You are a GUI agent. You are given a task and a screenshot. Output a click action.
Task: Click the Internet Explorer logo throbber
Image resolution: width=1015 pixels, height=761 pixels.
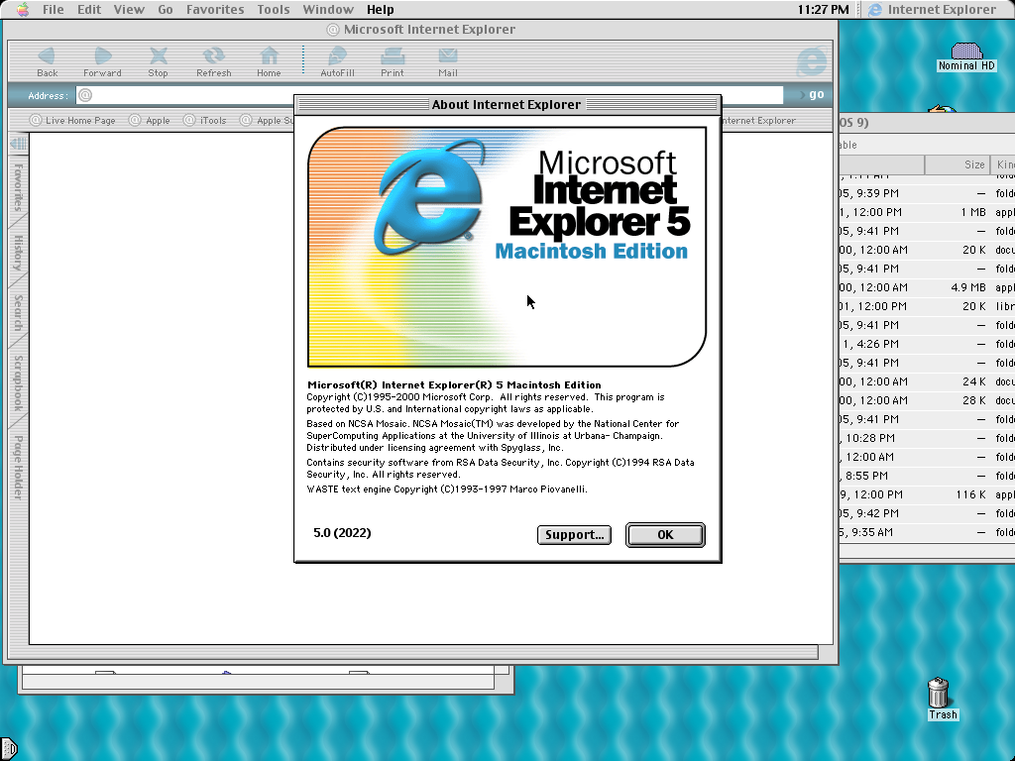coord(811,62)
